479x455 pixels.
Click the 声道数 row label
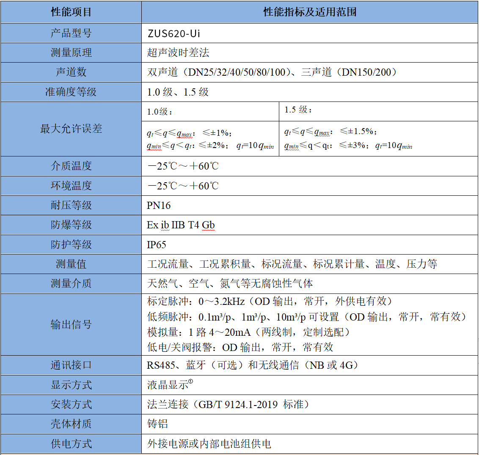click(x=71, y=72)
